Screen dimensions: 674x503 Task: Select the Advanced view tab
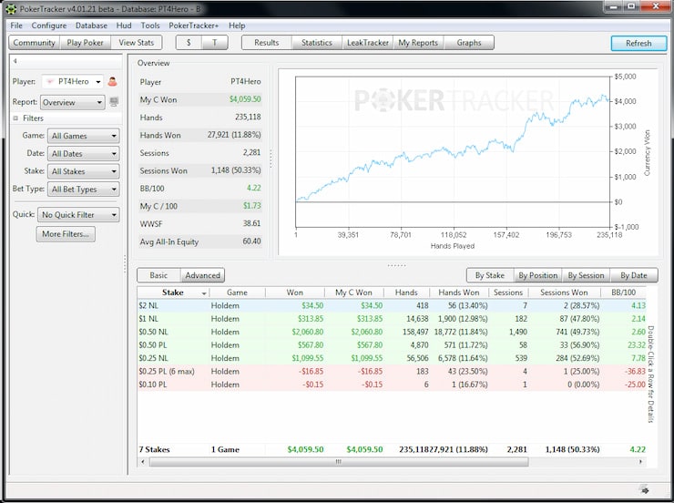click(202, 275)
